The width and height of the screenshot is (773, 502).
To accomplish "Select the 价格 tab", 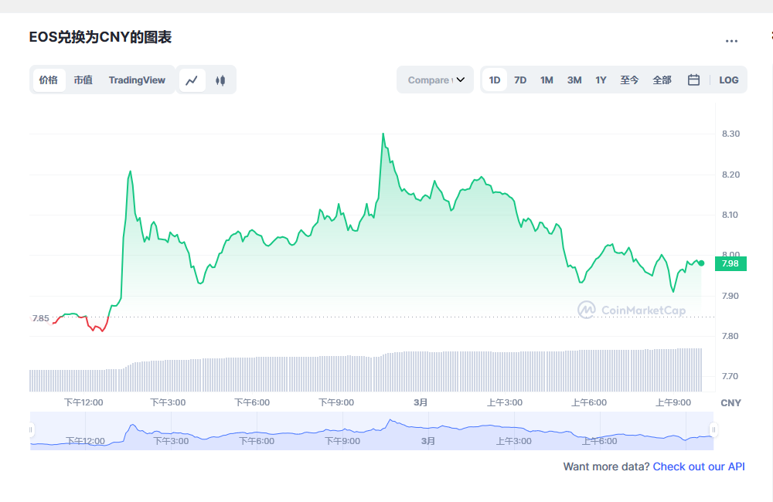I will (x=49, y=80).
